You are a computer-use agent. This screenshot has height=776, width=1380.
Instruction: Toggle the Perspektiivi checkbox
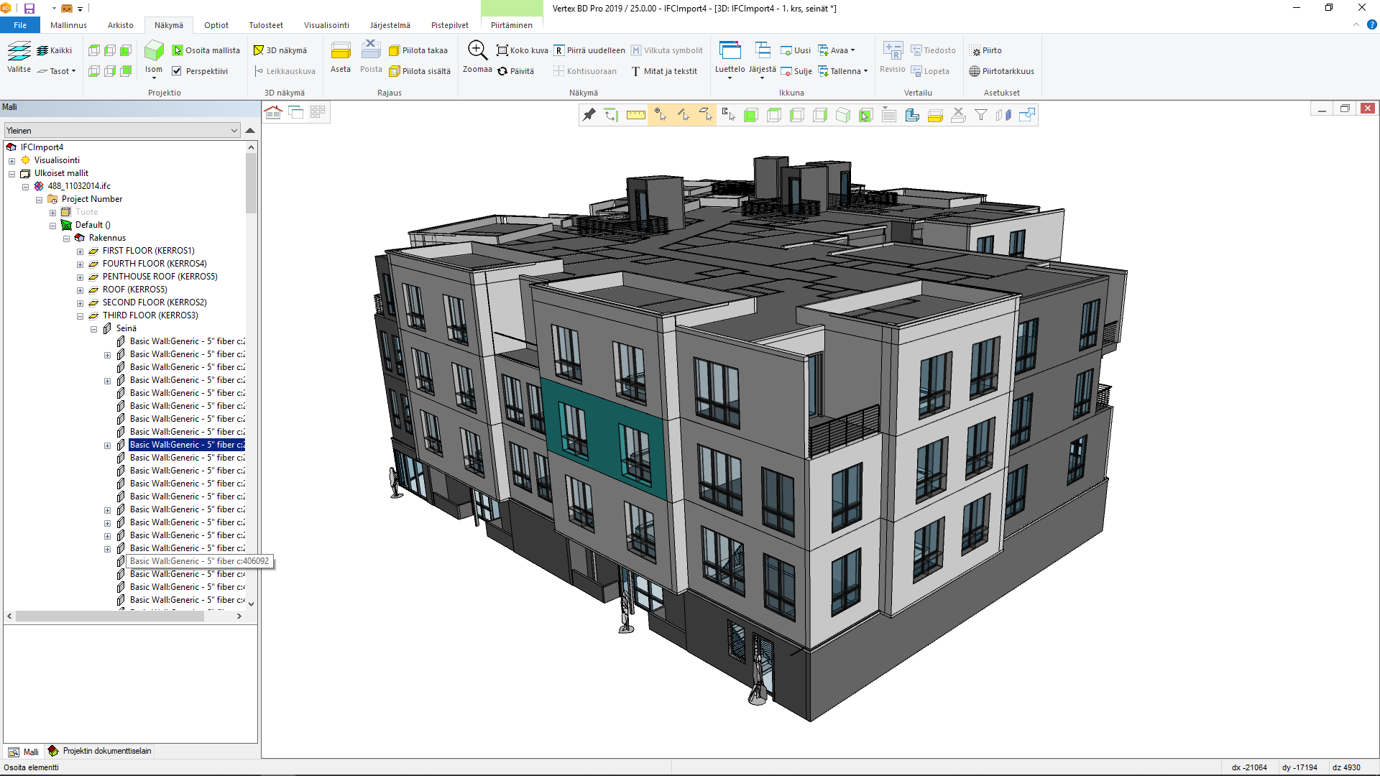tap(177, 71)
